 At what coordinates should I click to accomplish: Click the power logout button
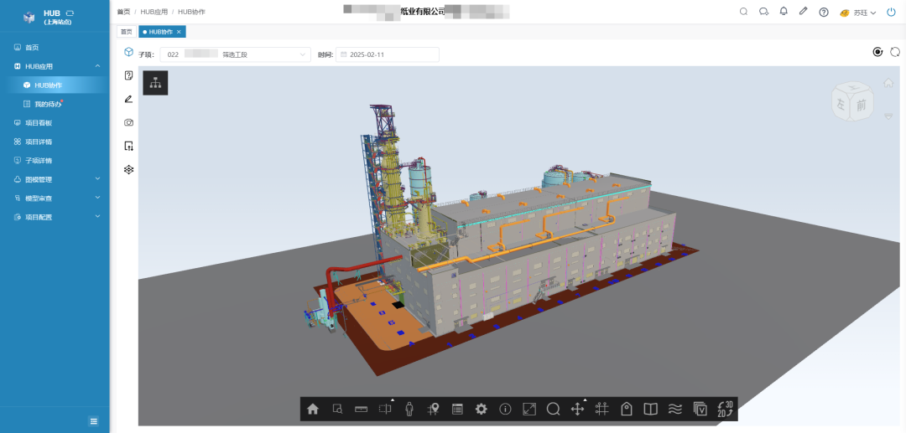[891, 13]
